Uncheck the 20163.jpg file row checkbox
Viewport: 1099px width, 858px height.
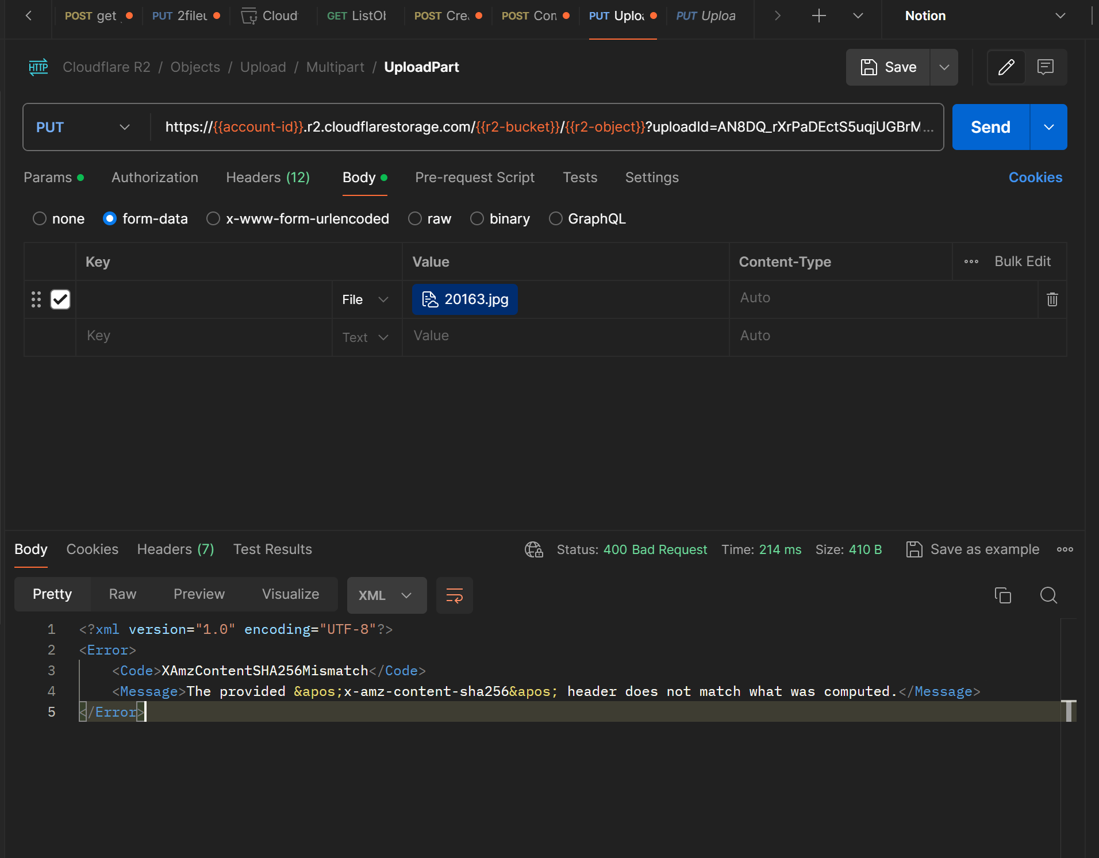pyautogui.click(x=60, y=299)
